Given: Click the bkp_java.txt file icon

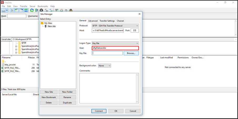Looking at the screenshot, I should point(3,65).
